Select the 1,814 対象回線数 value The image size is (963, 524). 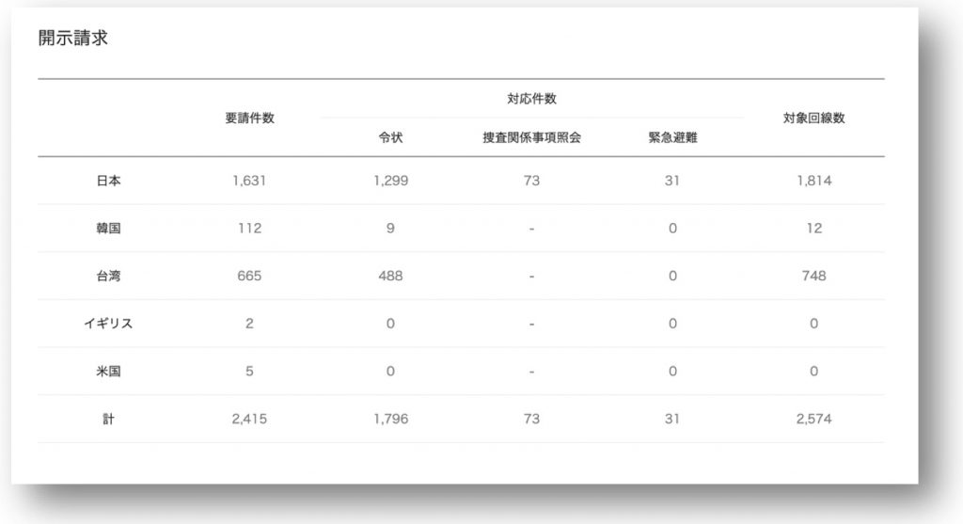tap(813, 181)
